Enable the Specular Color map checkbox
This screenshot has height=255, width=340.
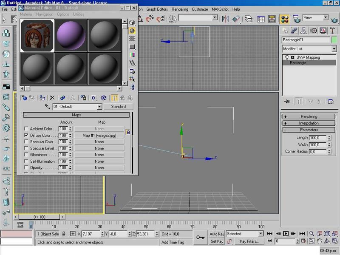pos(26,142)
